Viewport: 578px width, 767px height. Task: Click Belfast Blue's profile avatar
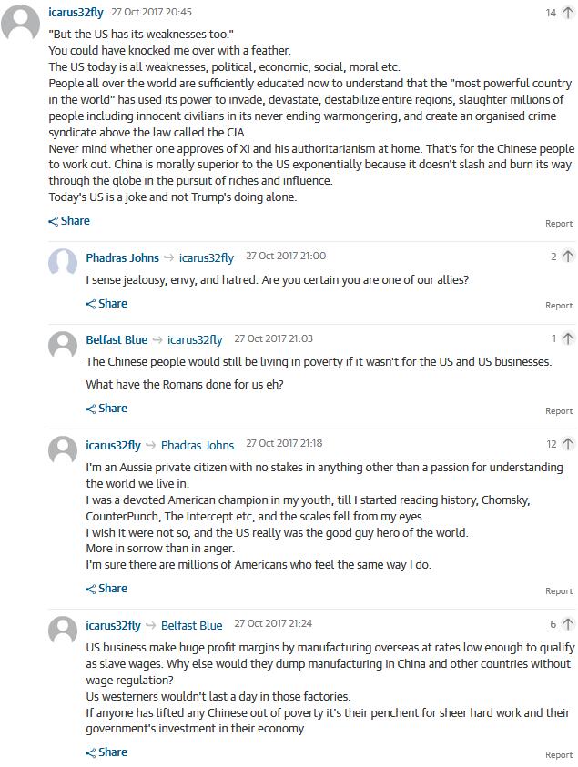click(63, 345)
